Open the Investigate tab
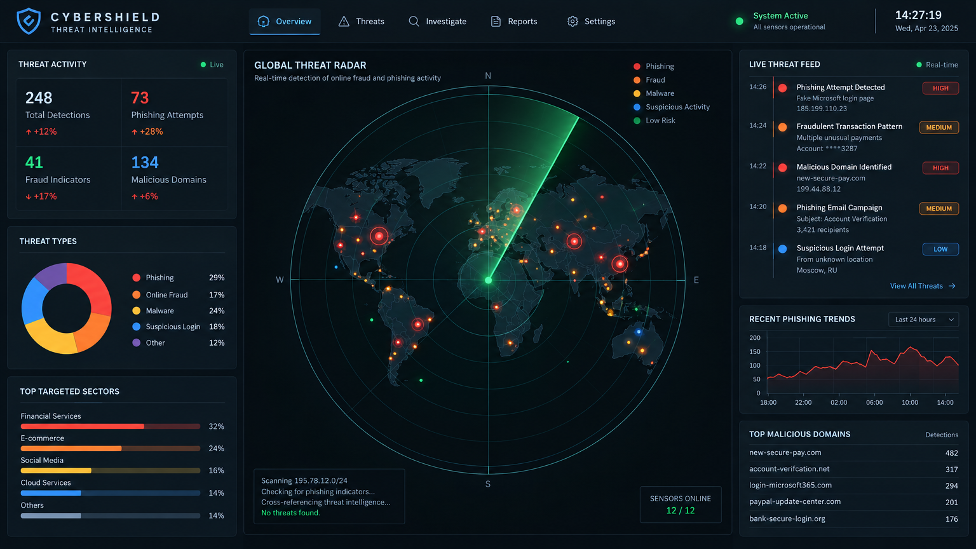This screenshot has width=976, height=549. coord(437,22)
